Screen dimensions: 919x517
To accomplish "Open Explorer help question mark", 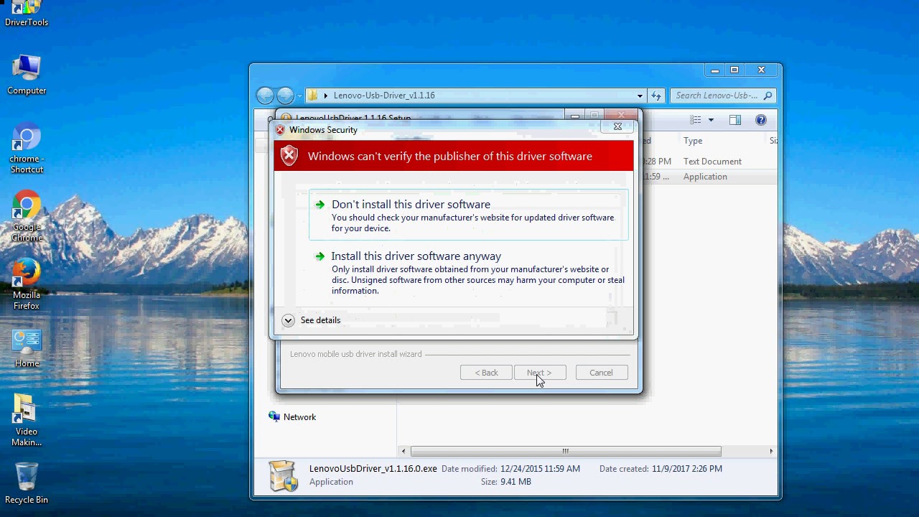I will pos(761,120).
